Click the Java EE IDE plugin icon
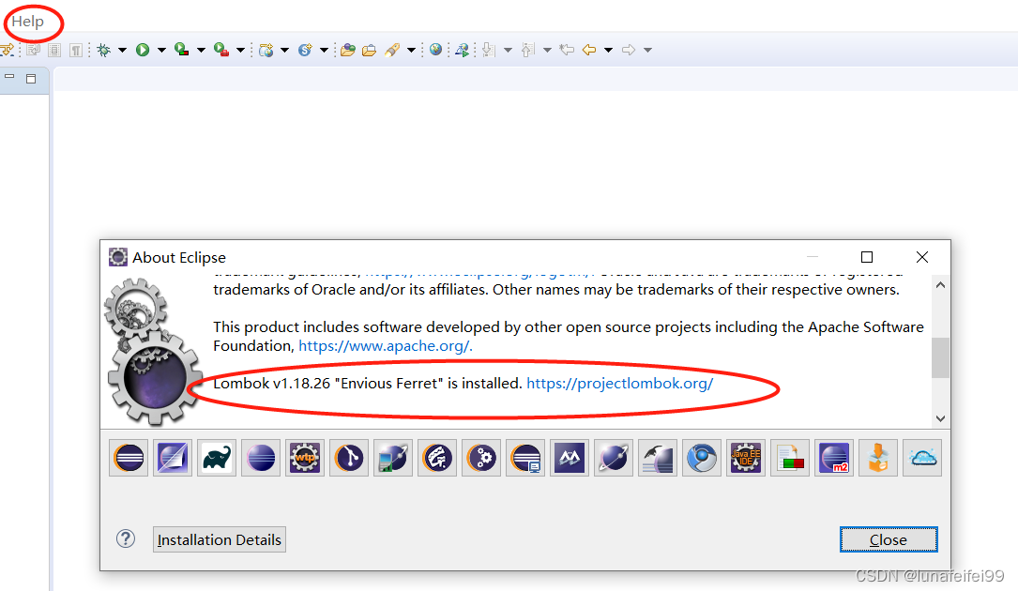This screenshot has width=1018, height=591. (x=746, y=458)
